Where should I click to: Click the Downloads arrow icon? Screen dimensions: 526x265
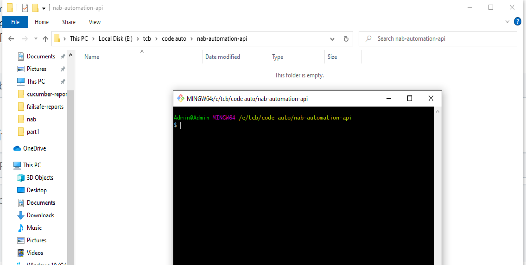pyautogui.click(x=21, y=215)
